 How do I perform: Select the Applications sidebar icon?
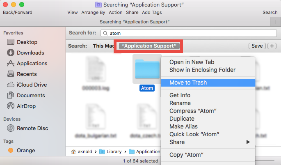point(11,63)
